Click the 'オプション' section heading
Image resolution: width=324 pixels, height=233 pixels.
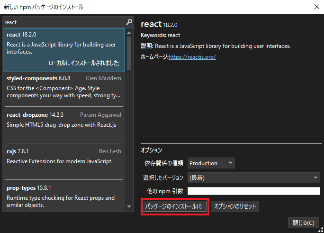pos(151,150)
